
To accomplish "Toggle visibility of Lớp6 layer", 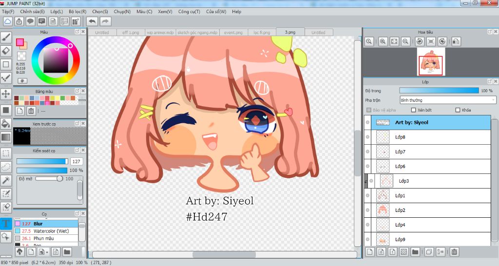I will click(367, 167).
